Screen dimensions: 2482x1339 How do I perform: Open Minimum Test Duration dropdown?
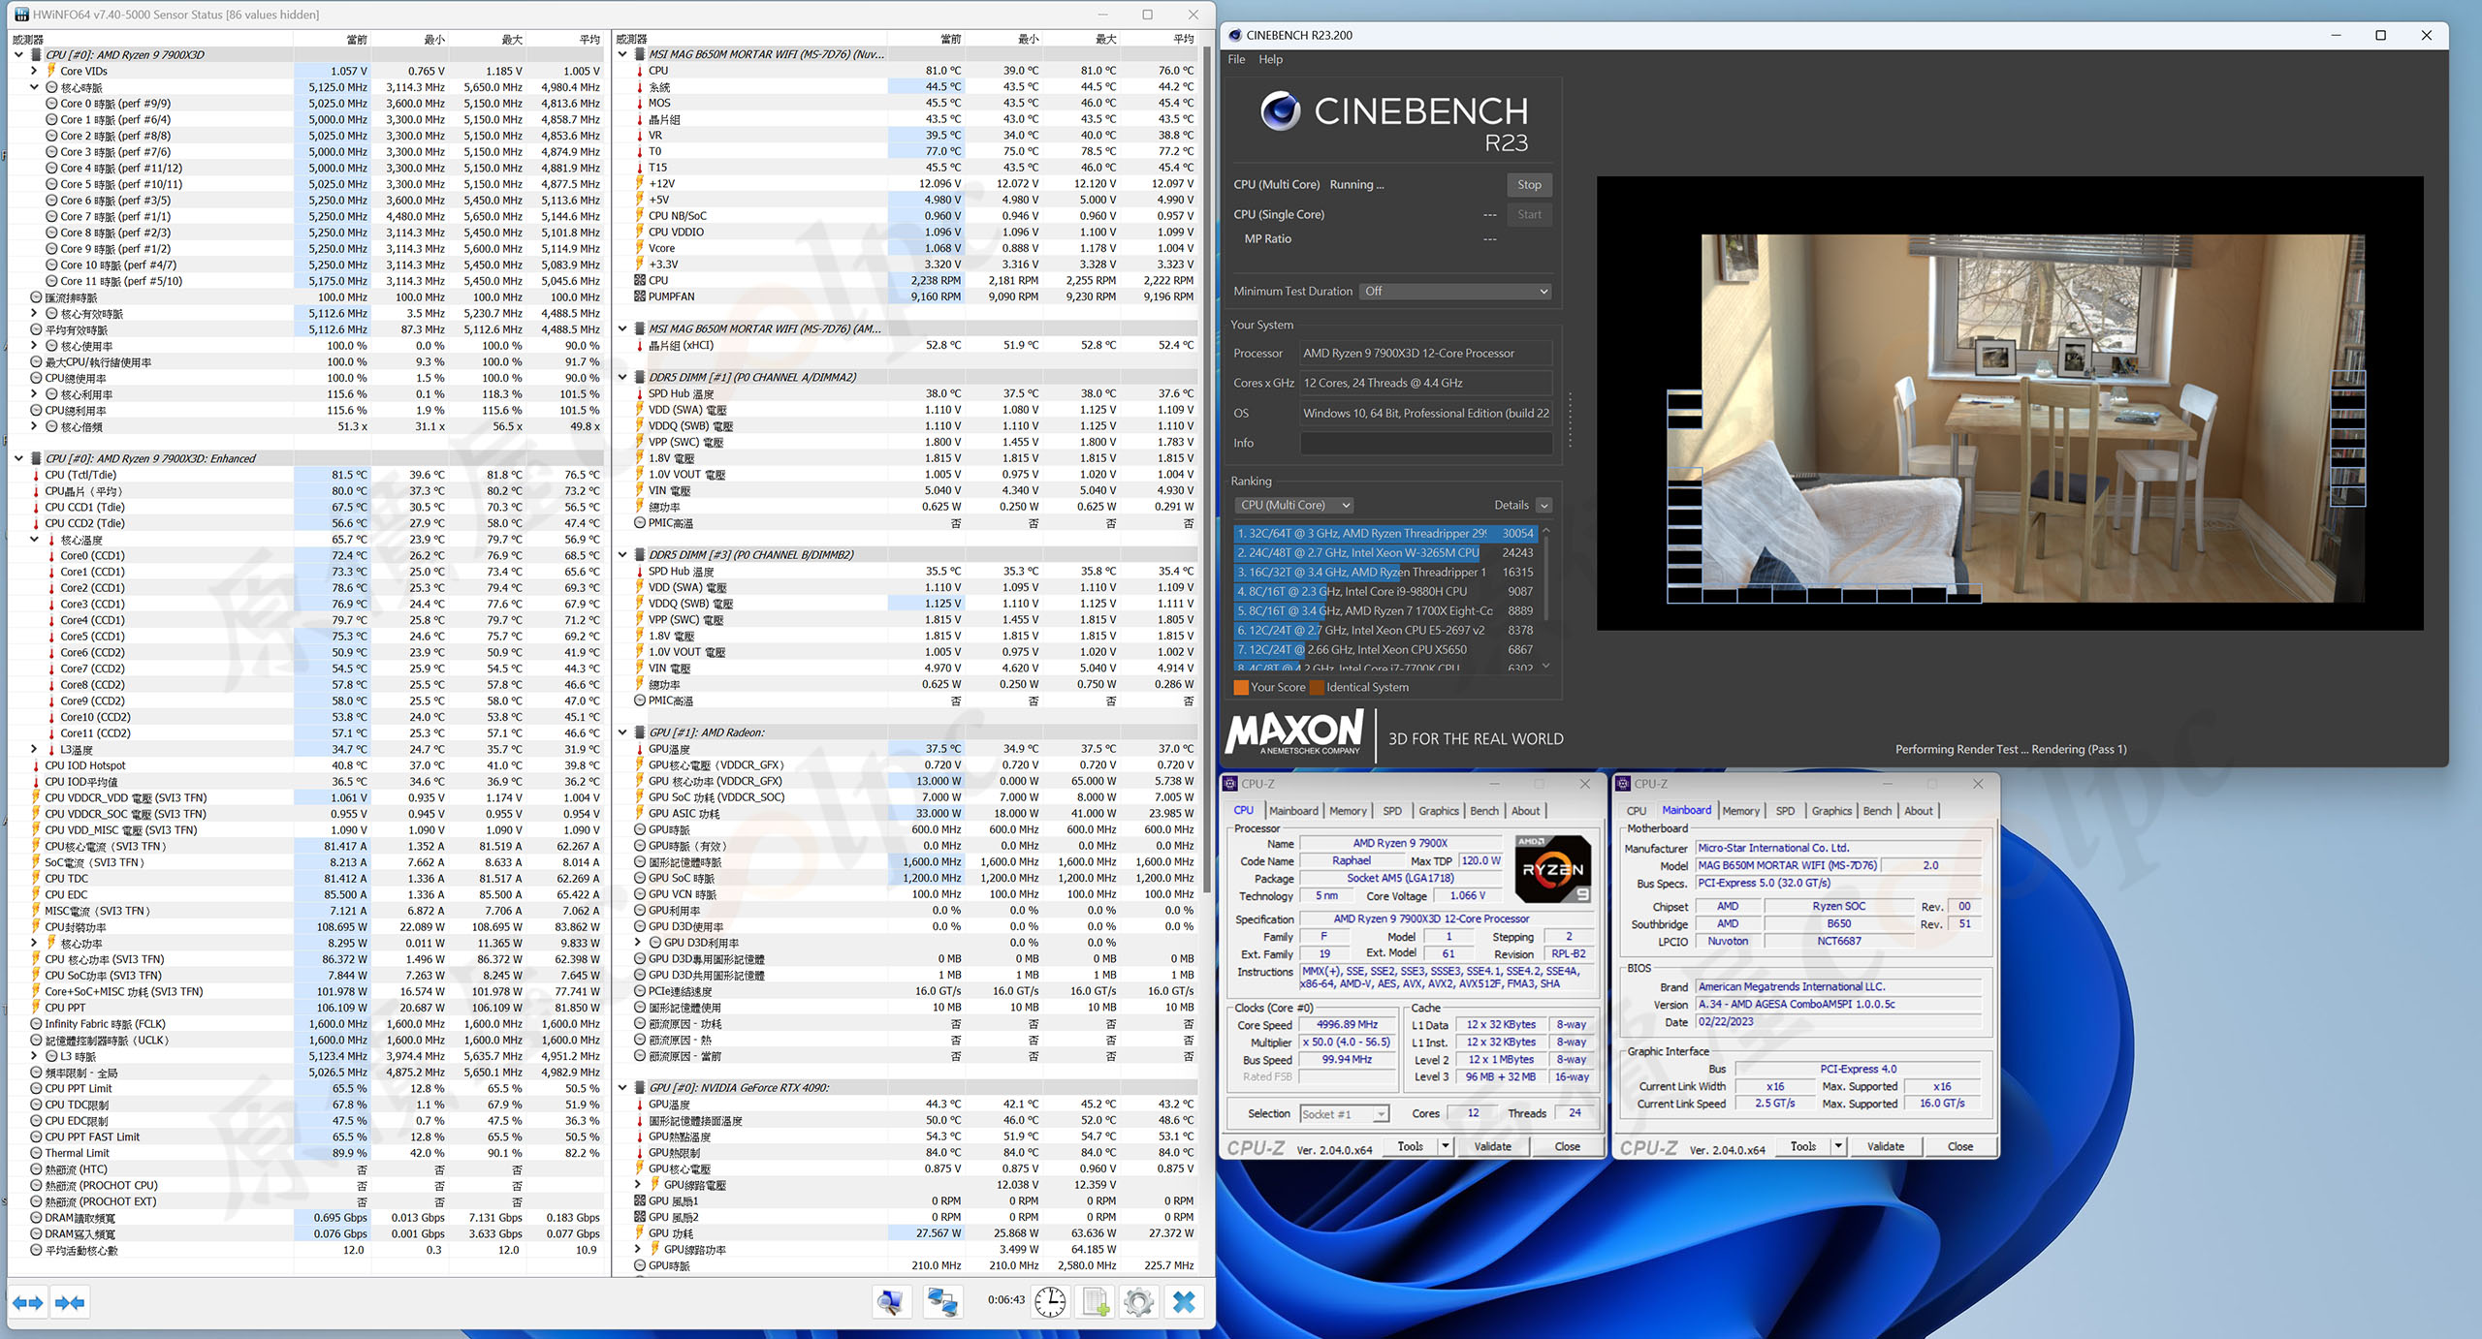pyautogui.click(x=1454, y=291)
